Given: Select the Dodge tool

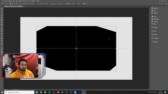Looking at the screenshot, I should pos(2,40).
